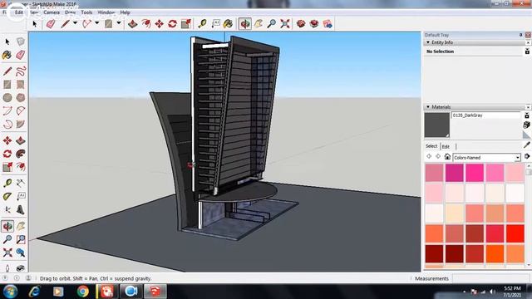Pick the Push/Pull tool in top toolbar
The image size is (532, 299).
[x=133, y=24]
